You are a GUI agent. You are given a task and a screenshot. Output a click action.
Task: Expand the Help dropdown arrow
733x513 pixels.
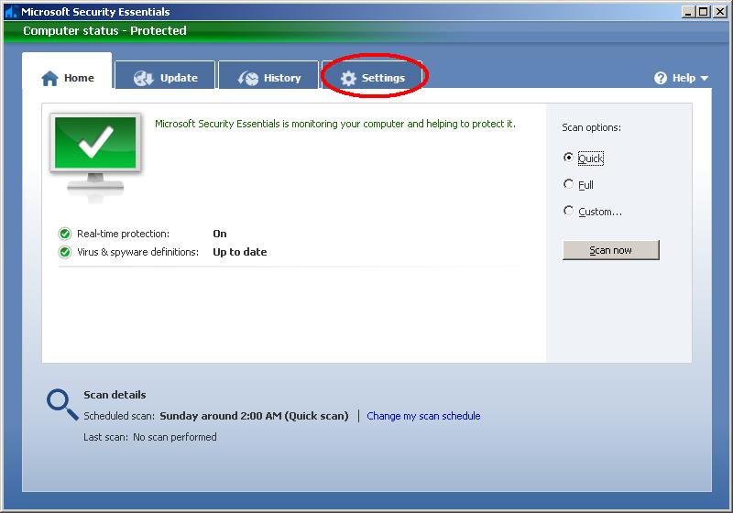click(704, 79)
